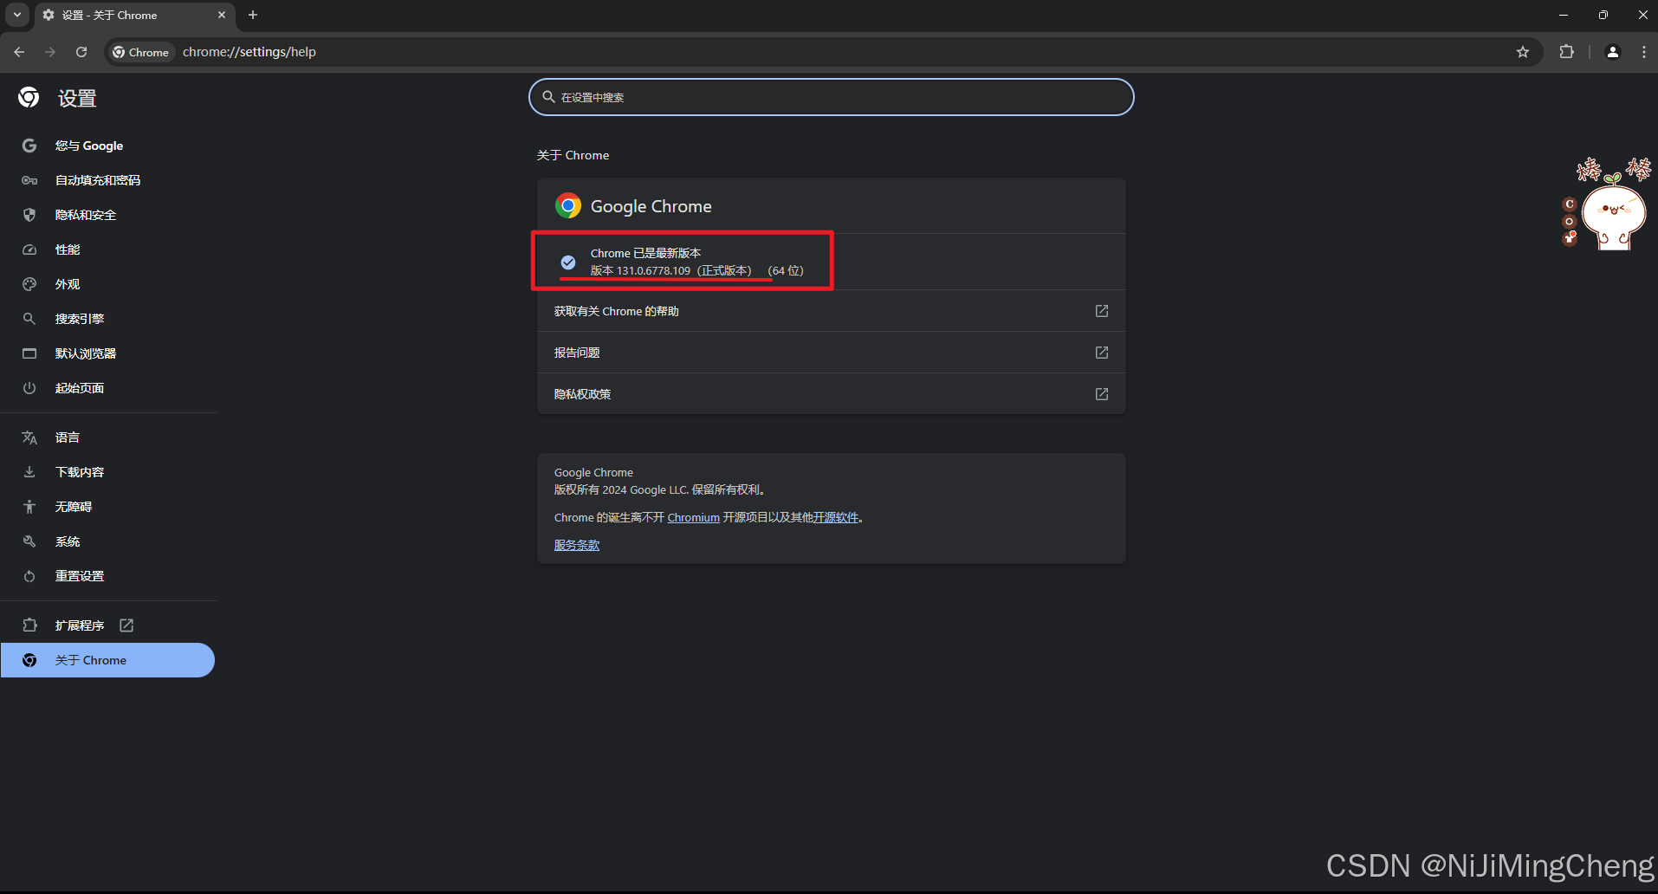
Task: Open the tab search dropdown arrow
Action: tap(17, 15)
